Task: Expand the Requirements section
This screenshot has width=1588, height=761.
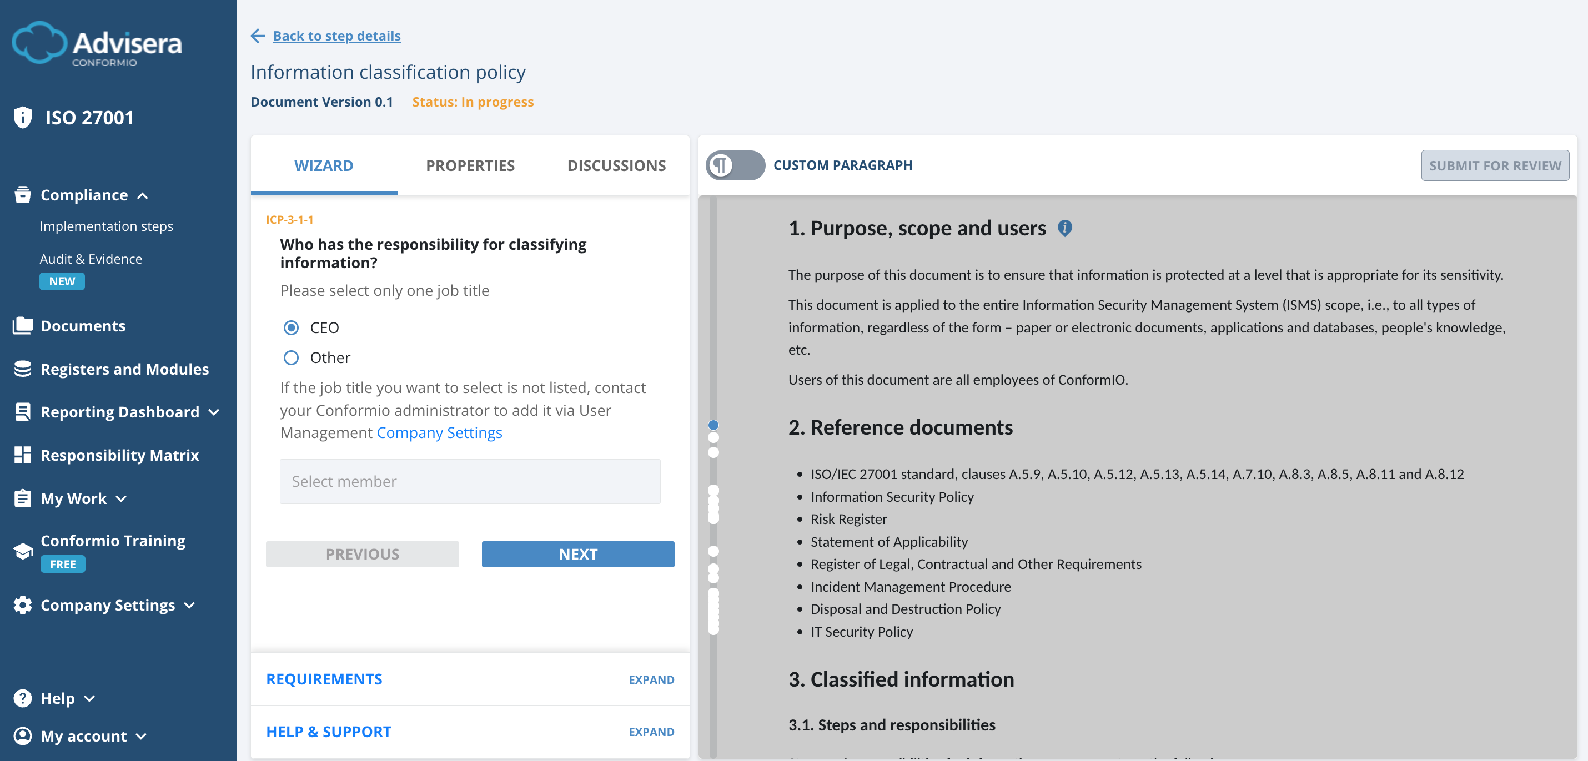Action: coord(651,679)
